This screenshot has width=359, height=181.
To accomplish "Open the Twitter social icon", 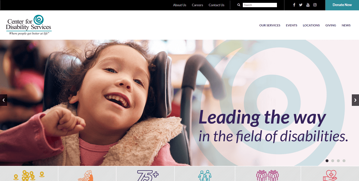I will tap(301, 5).
